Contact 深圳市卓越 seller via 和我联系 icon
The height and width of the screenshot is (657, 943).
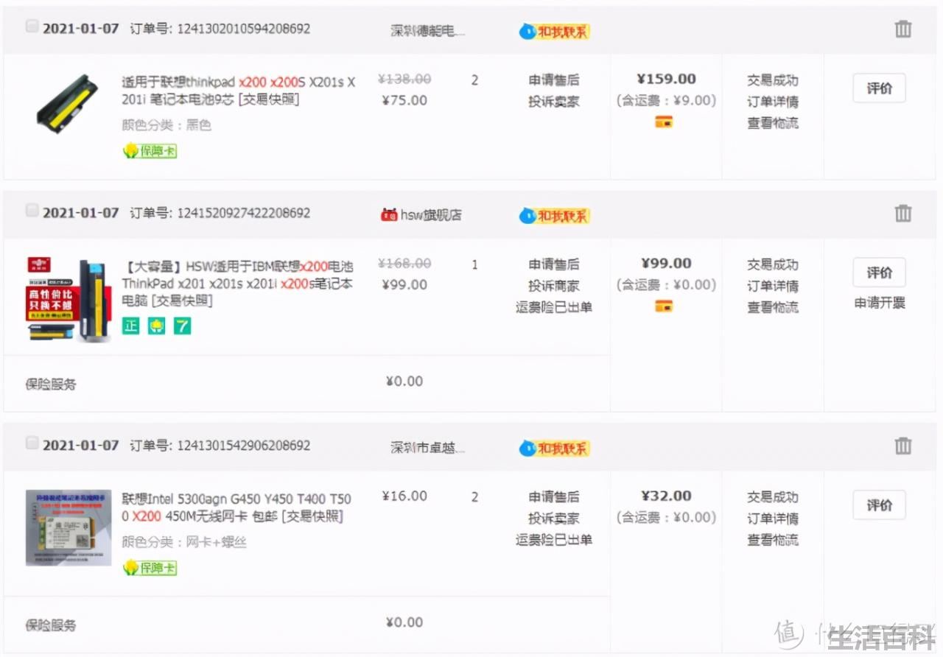click(554, 448)
